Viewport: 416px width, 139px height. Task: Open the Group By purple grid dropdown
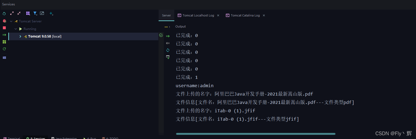tap(28, 13)
